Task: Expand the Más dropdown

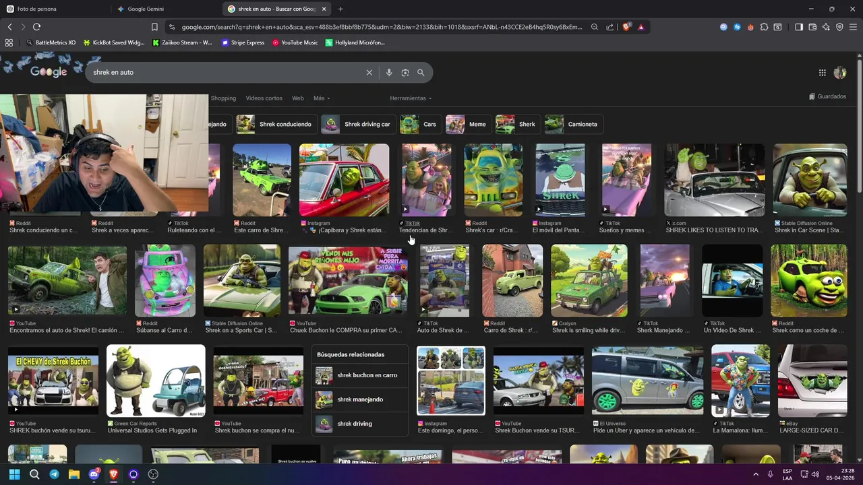Action: coord(322,98)
